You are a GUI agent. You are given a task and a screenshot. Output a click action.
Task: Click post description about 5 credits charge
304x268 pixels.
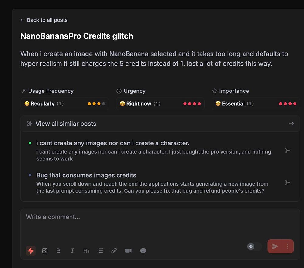pyautogui.click(x=154, y=59)
